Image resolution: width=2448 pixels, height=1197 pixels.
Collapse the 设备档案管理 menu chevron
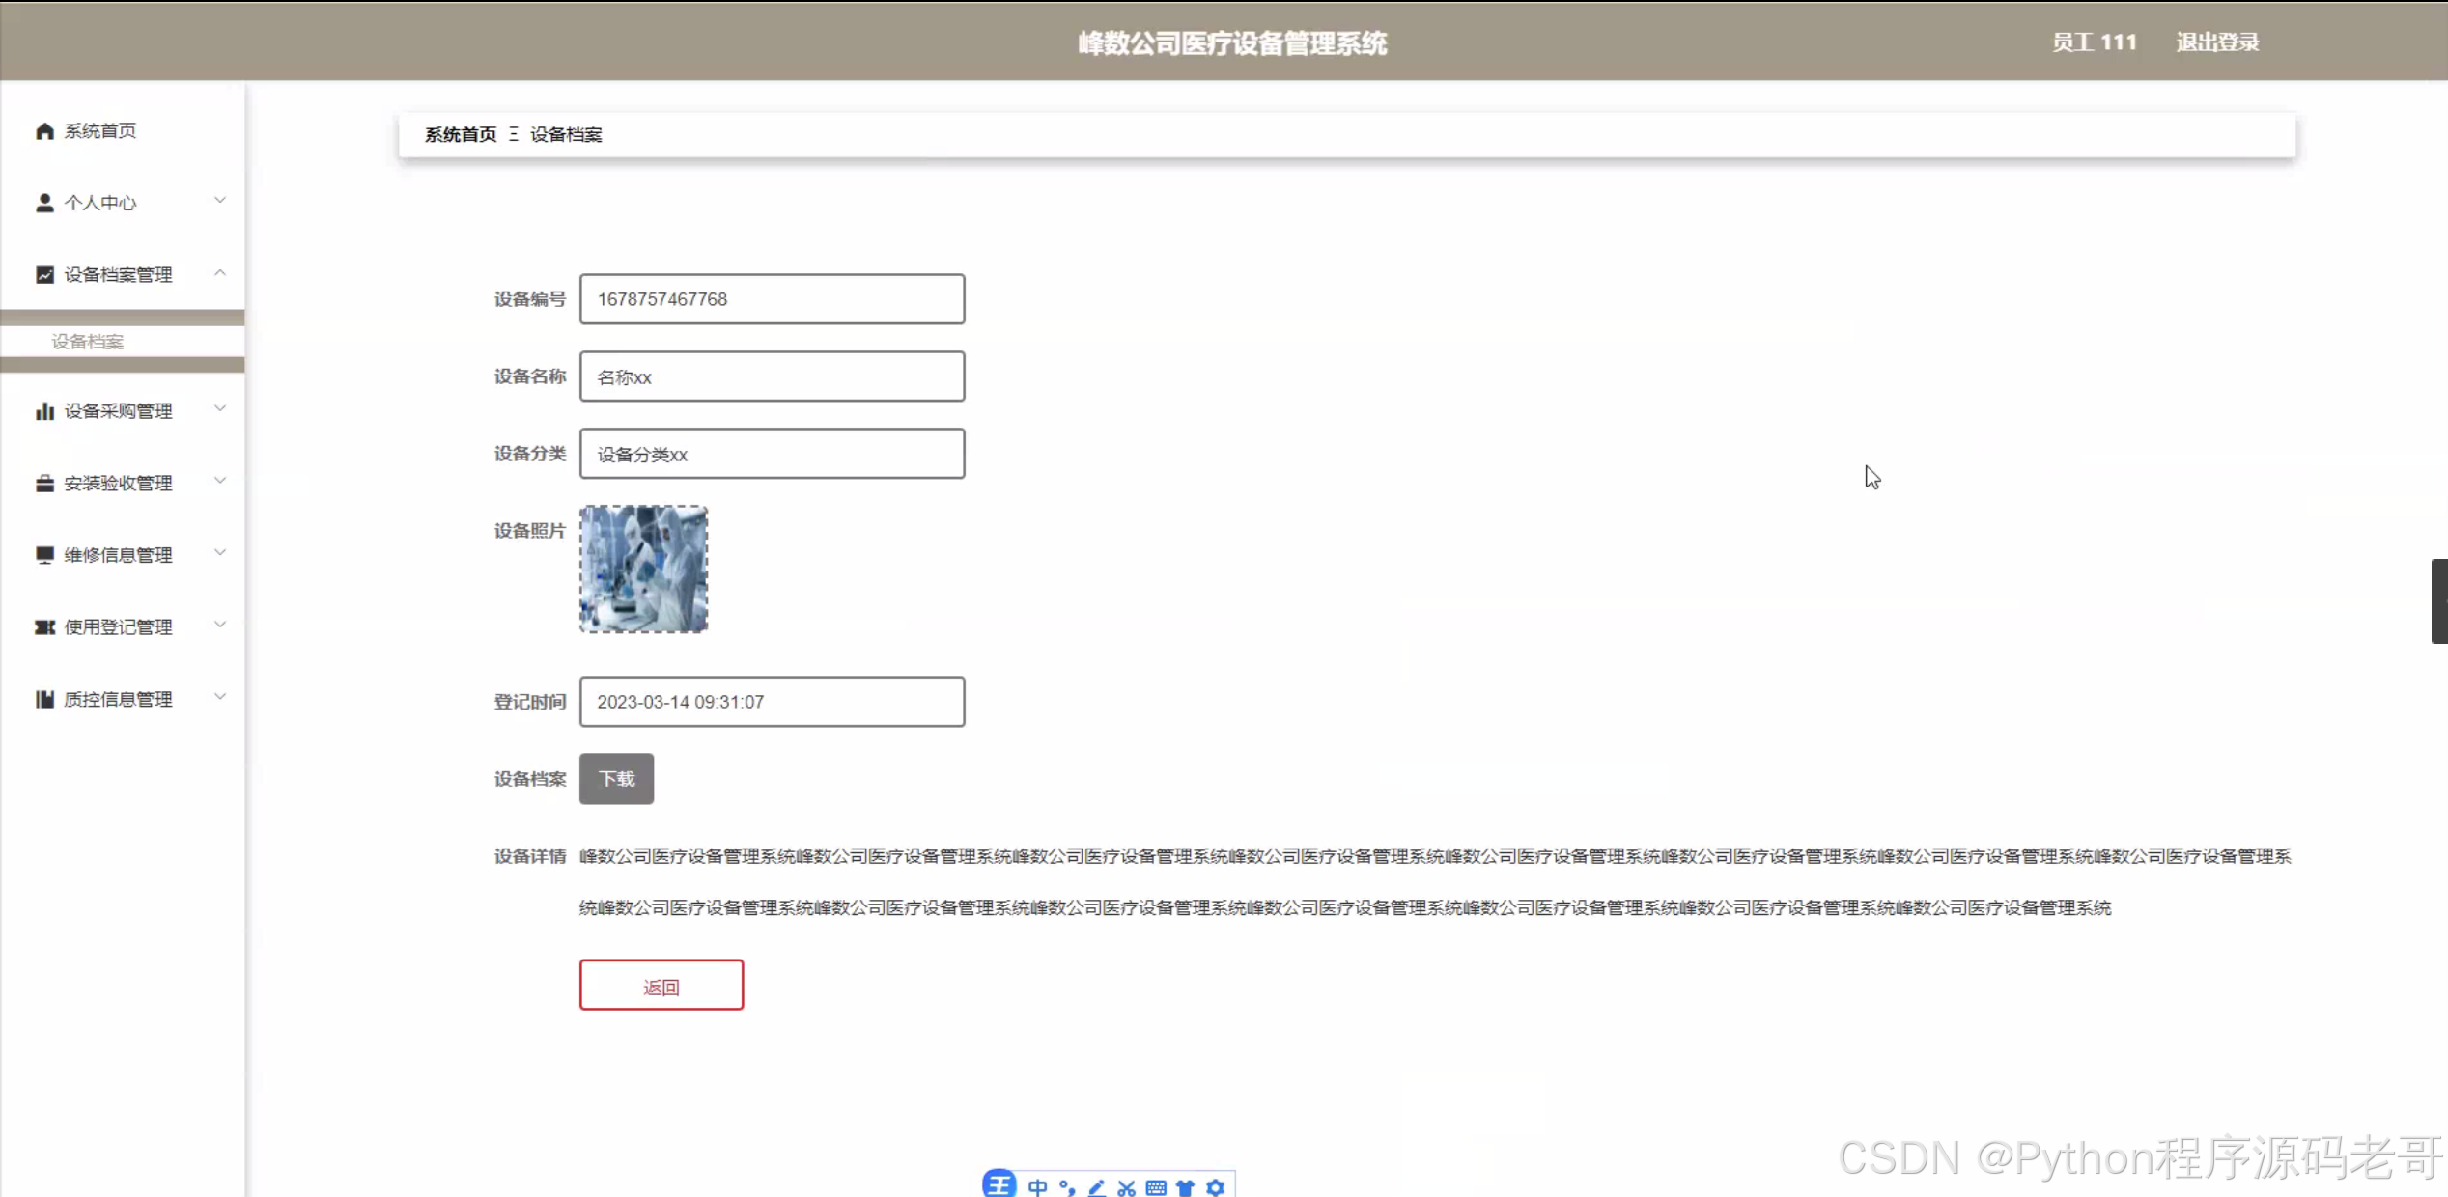[x=220, y=273]
